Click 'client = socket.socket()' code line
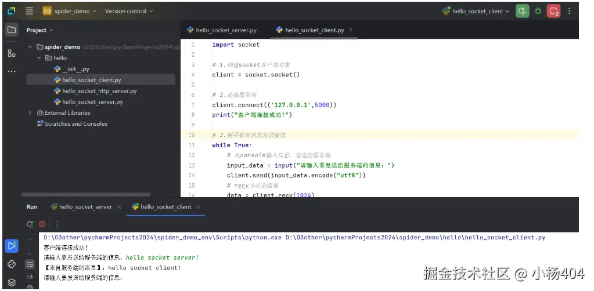 pyautogui.click(x=255, y=75)
